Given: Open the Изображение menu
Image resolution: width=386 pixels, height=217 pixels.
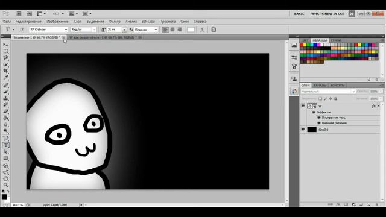Looking at the screenshot, I should pyautogui.click(x=57, y=22).
